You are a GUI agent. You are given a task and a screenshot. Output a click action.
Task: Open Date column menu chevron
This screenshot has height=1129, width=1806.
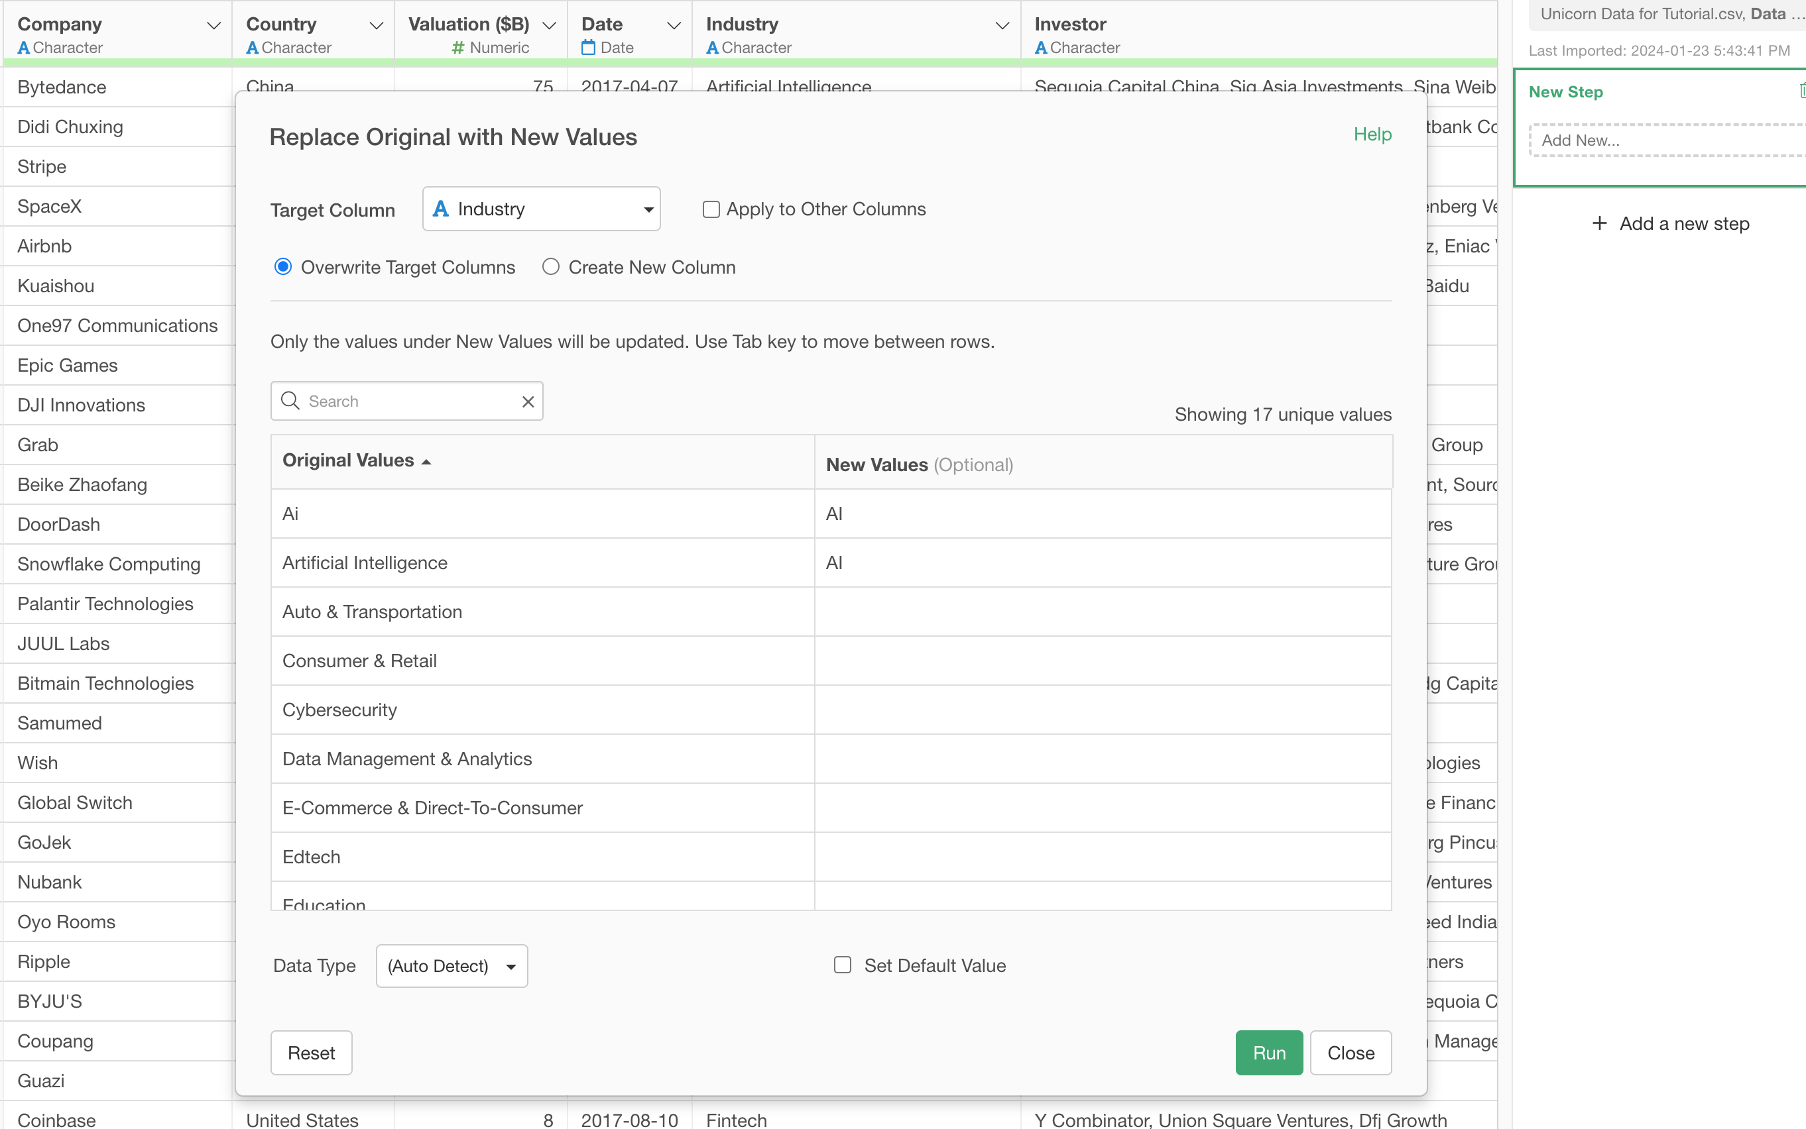tap(673, 25)
